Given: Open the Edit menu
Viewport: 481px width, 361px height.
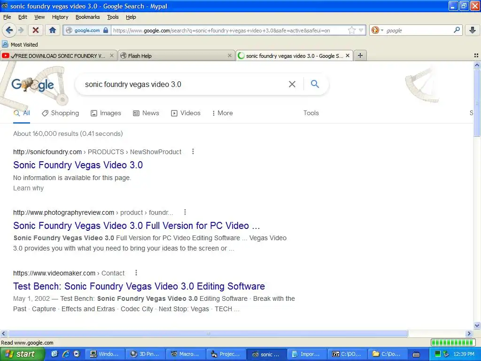Looking at the screenshot, I should (23, 17).
